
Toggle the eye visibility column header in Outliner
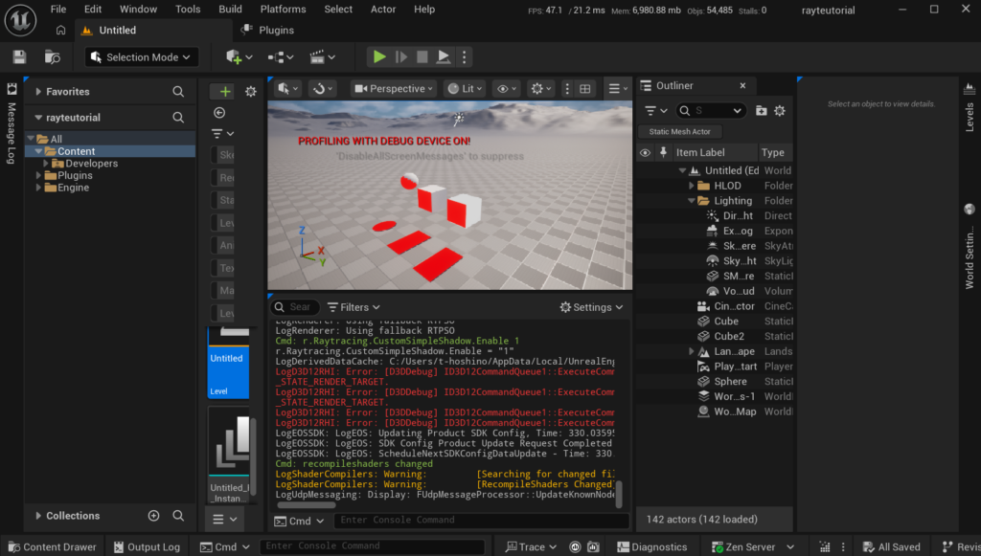coord(645,152)
